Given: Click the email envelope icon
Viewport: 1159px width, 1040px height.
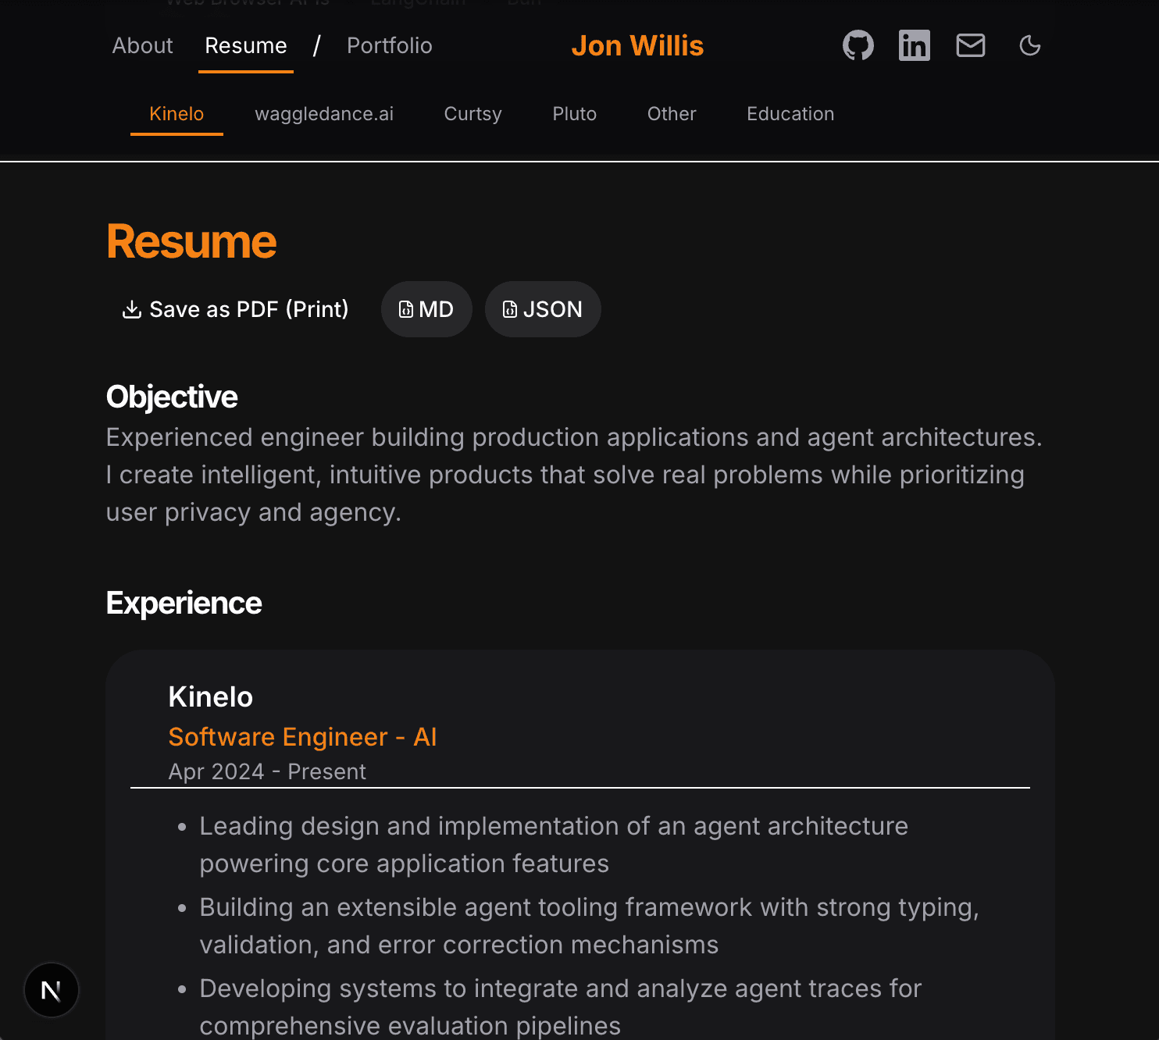Looking at the screenshot, I should pos(970,45).
